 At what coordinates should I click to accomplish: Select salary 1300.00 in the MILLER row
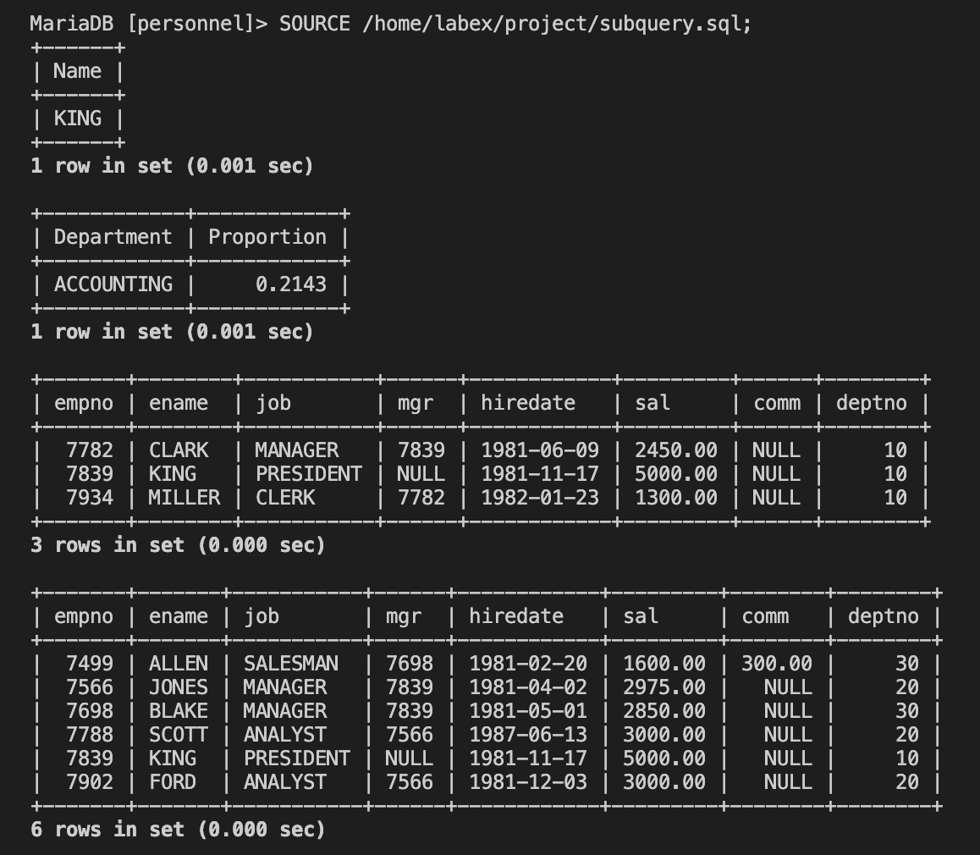point(676,498)
